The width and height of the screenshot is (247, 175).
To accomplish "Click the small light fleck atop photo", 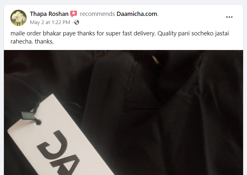I will (155, 60).
